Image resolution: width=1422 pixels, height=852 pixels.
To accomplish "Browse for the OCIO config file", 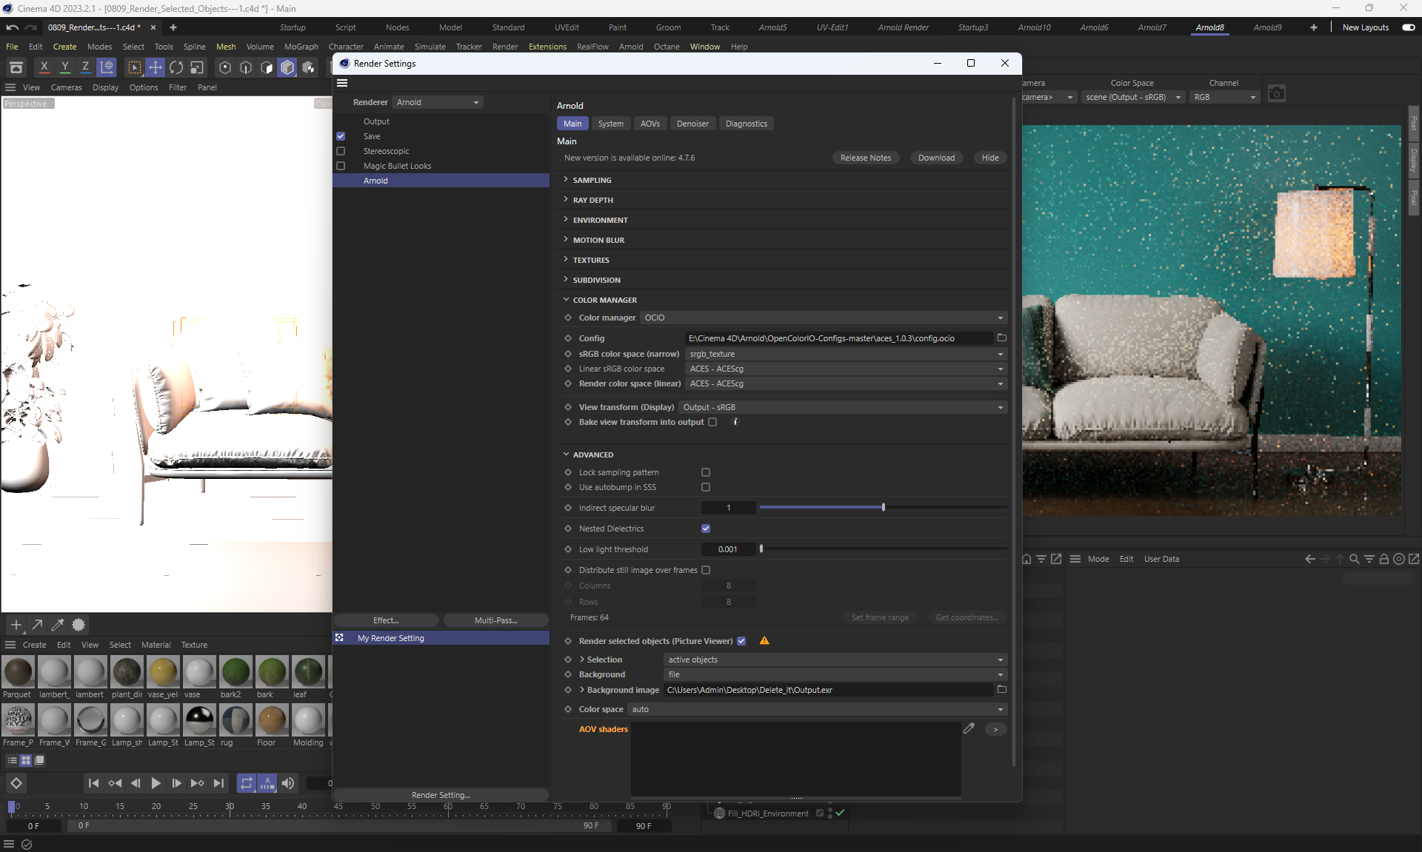I will tap(1001, 338).
